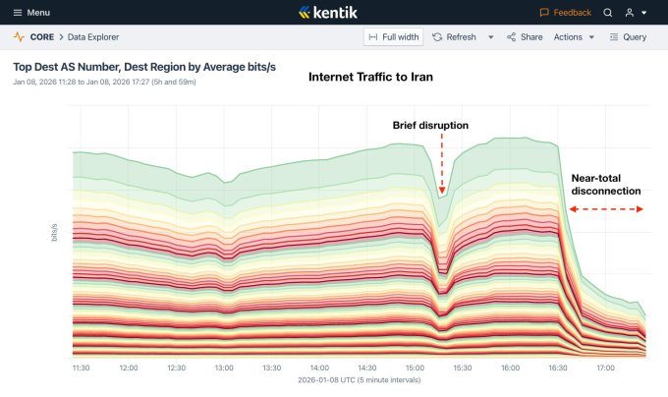Click the CORE pulse icon
This screenshot has height=397, width=668.
click(x=19, y=36)
